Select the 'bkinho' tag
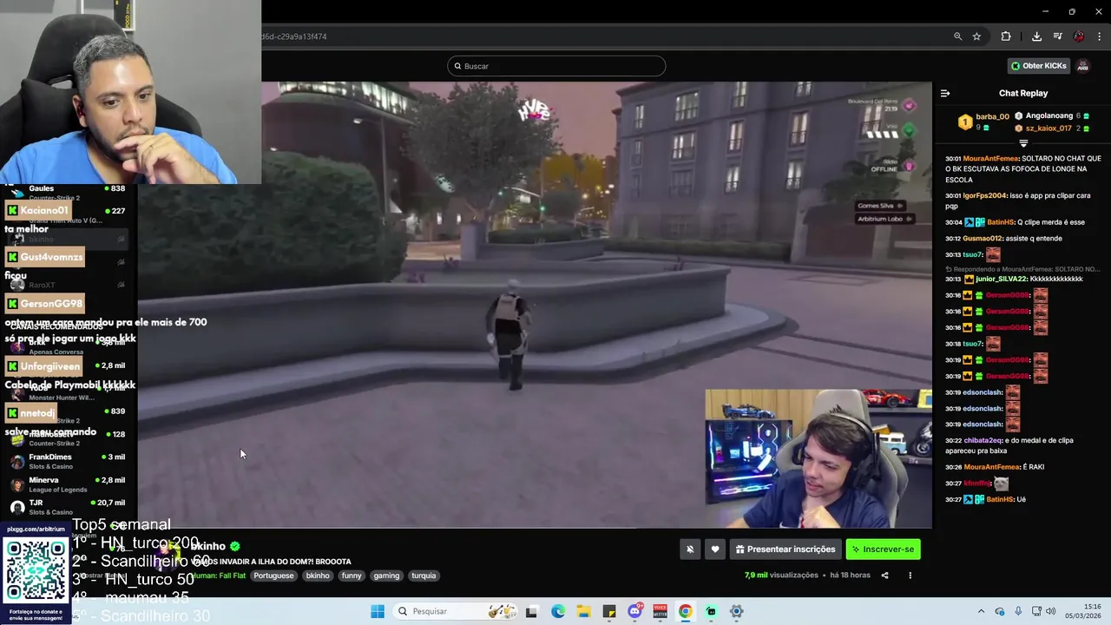 318,576
